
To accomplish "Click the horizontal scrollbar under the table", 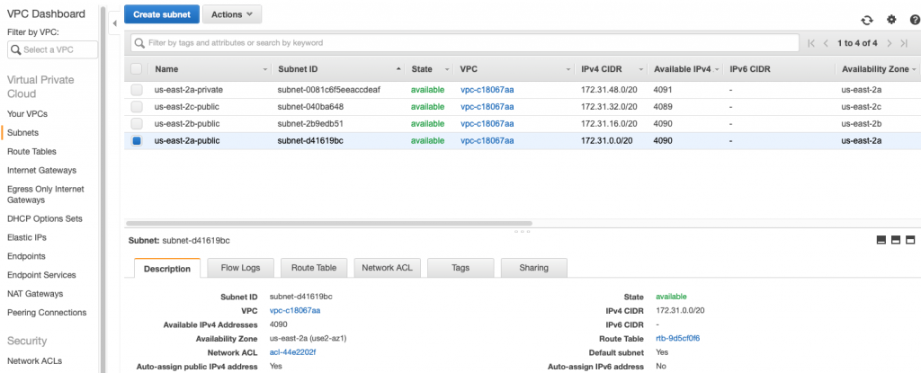I will coord(329,223).
